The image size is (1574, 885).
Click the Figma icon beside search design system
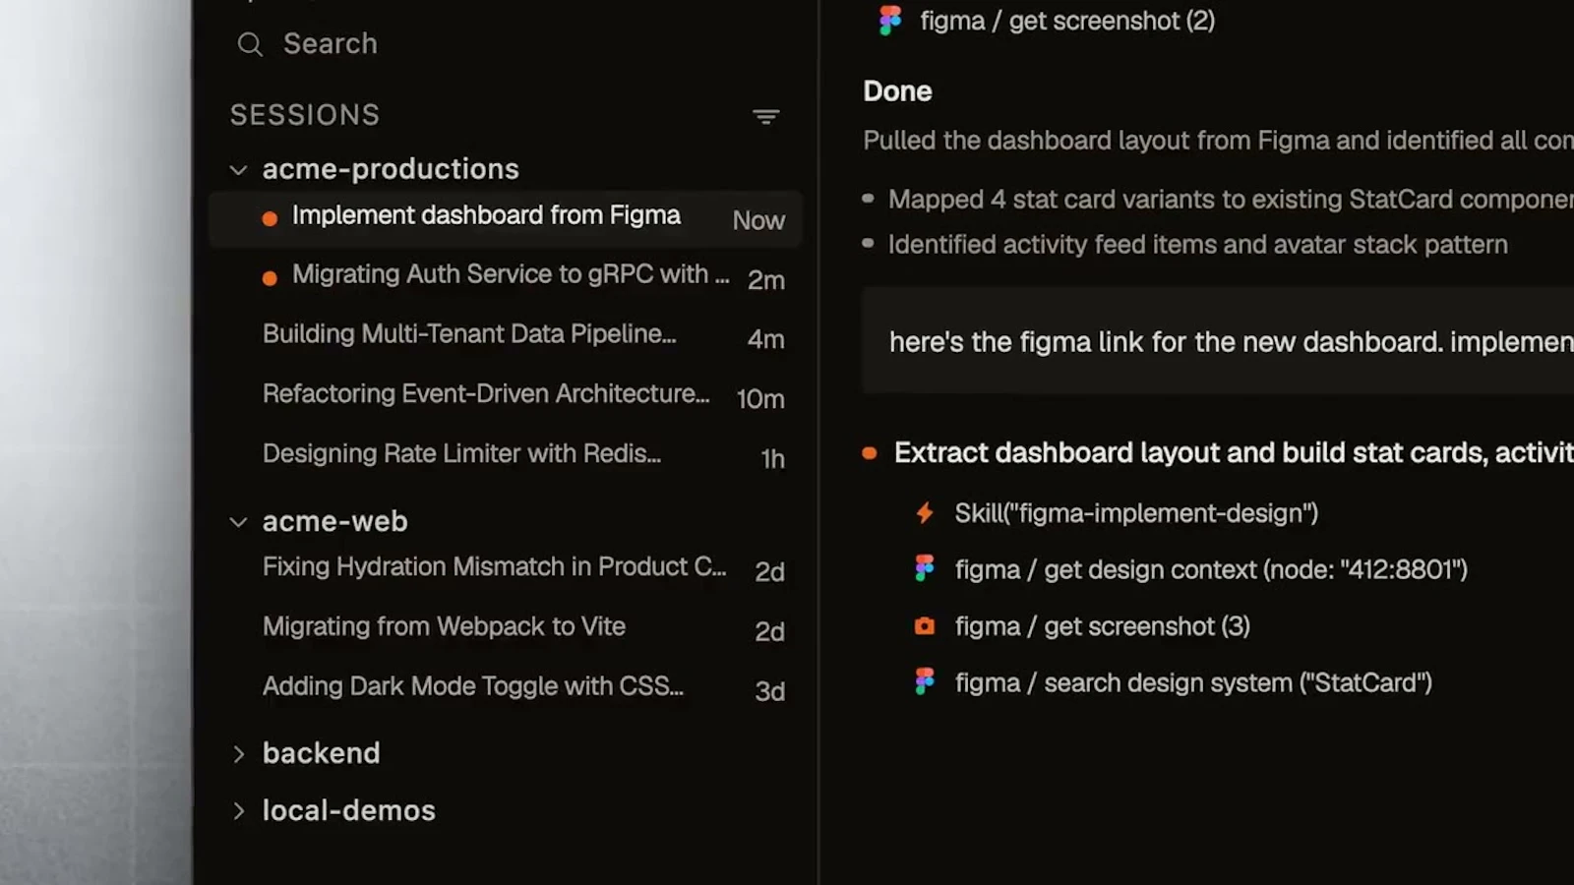[x=924, y=680]
